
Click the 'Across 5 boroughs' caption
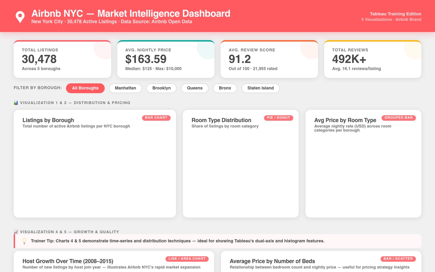point(41,69)
